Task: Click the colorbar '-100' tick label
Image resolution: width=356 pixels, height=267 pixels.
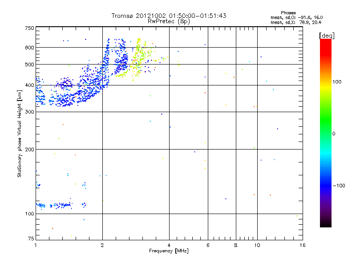Action: click(x=339, y=186)
